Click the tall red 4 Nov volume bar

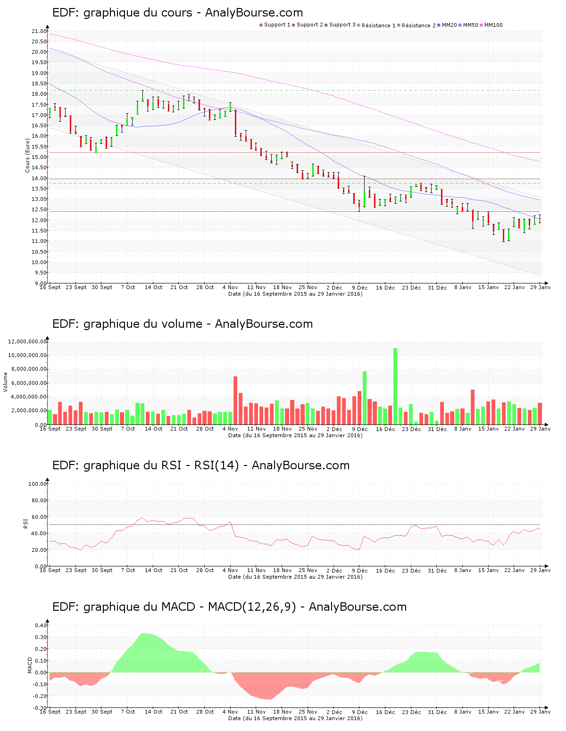235,400
